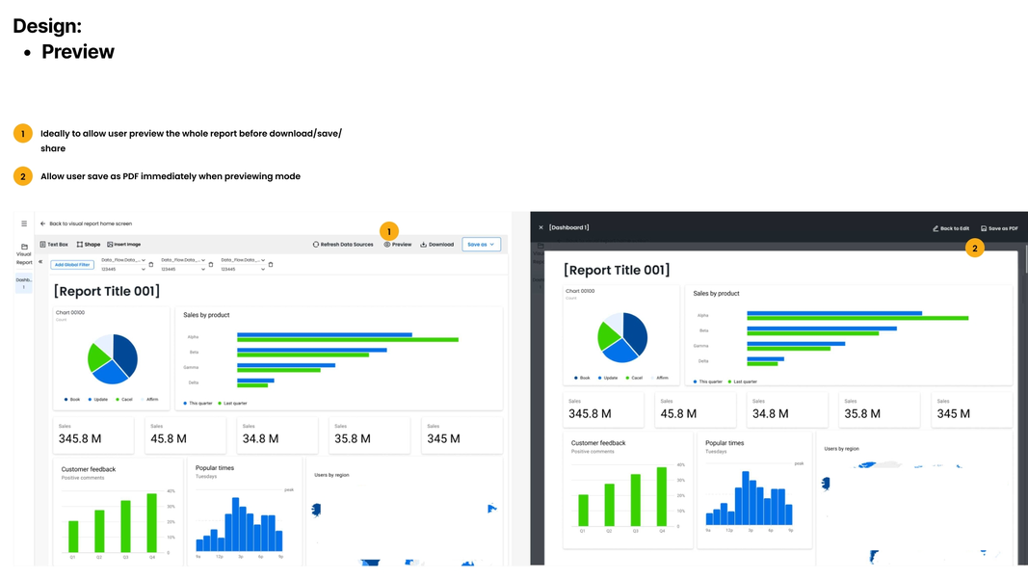Image resolution: width=1028 pixels, height=578 pixels.
Task: Click the Update legend entry in the editor pie chart
Action: click(x=97, y=399)
